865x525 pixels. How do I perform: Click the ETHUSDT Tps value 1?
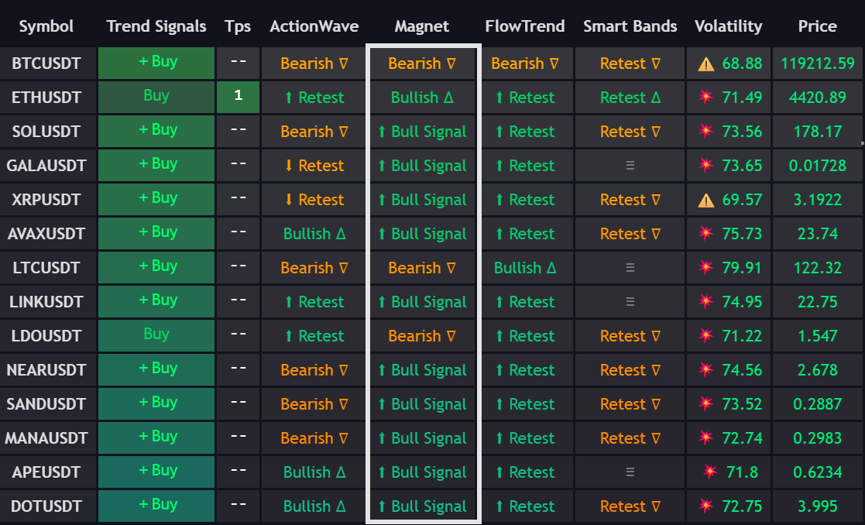[x=238, y=97]
